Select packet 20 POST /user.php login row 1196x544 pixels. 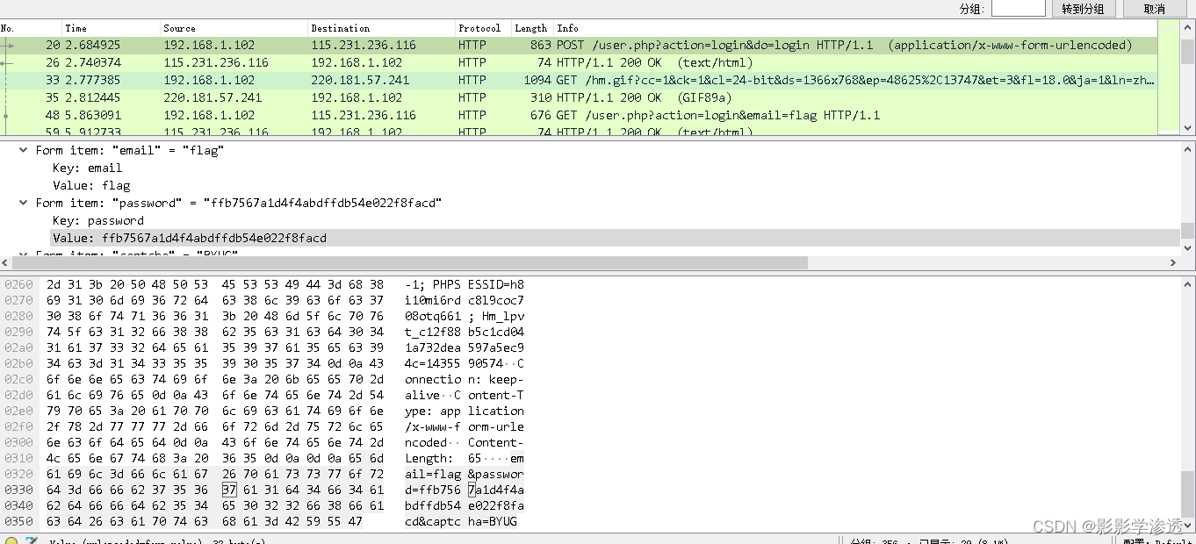(x=579, y=45)
